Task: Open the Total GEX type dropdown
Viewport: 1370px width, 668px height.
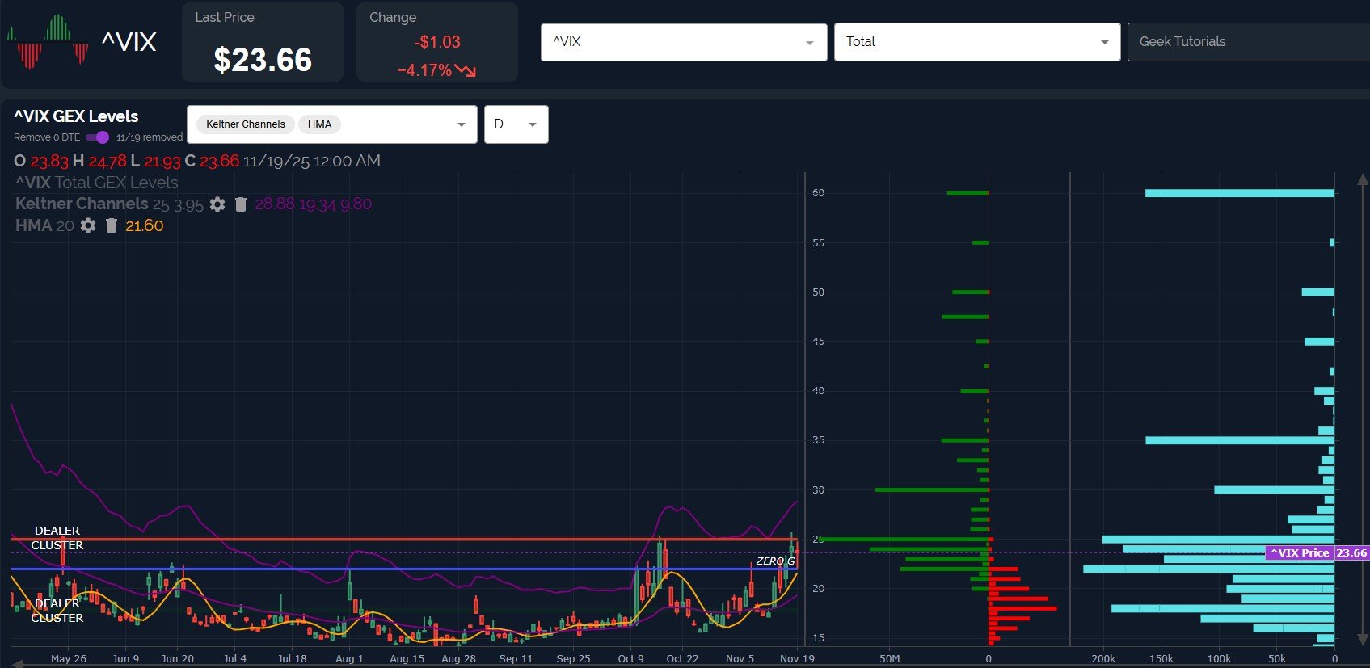Action: pos(977,42)
